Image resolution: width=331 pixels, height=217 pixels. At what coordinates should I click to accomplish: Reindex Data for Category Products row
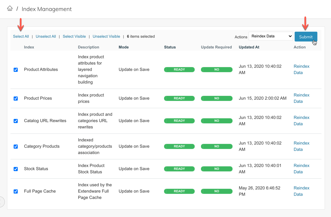click(301, 146)
